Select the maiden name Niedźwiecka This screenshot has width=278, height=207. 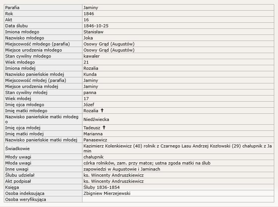point(96,119)
